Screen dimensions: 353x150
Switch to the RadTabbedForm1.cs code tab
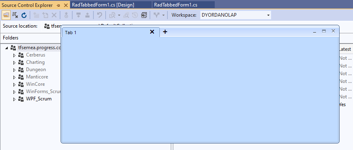point(176,5)
